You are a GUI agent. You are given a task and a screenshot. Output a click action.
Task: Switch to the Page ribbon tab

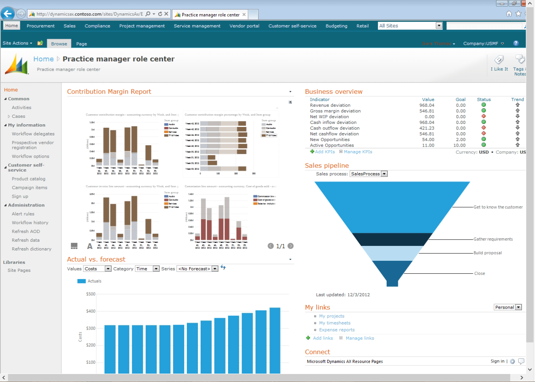[x=81, y=44]
